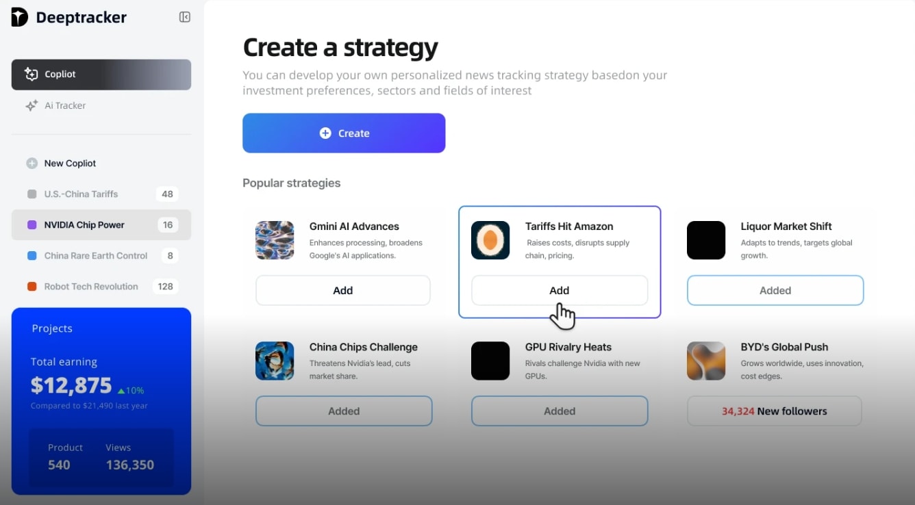Click the blue Create button
The height and width of the screenshot is (505, 915).
[344, 133]
